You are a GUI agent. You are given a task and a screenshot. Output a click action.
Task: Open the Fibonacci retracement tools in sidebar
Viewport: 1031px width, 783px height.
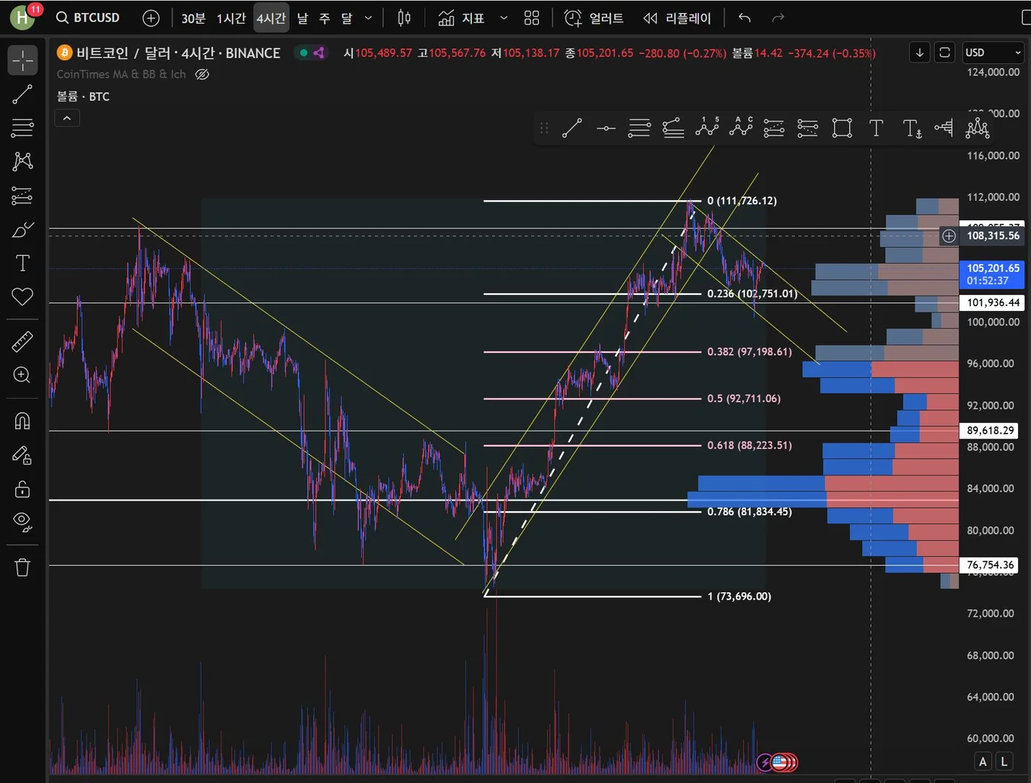click(x=22, y=128)
